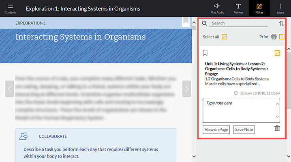
Task: Sort notes with the up-down arrows icon
Action: [x=282, y=24]
